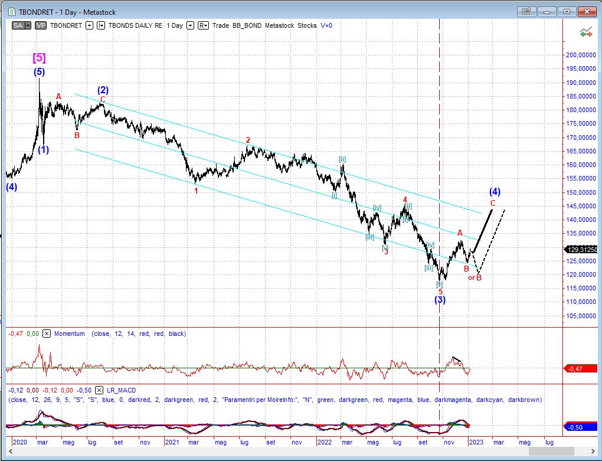Click the red wave 4 label
The image size is (602, 461).
tap(405, 200)
